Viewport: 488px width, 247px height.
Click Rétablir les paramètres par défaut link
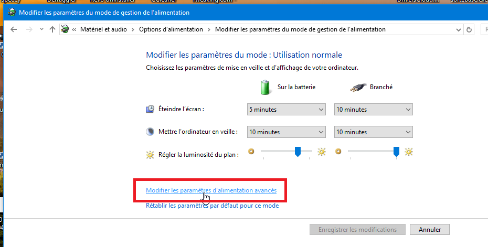(212, 206)
